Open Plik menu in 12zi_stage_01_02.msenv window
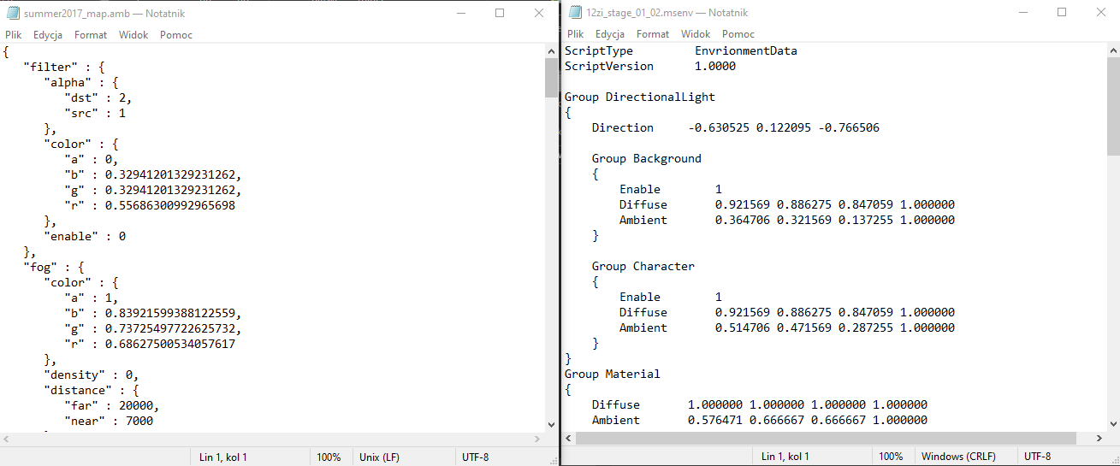 coord(576,34)
